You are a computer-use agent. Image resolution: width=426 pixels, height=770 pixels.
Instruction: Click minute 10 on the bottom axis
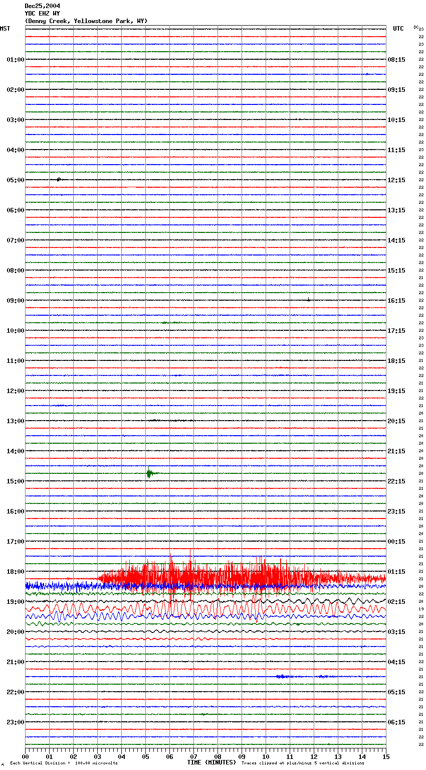point(266,756)
